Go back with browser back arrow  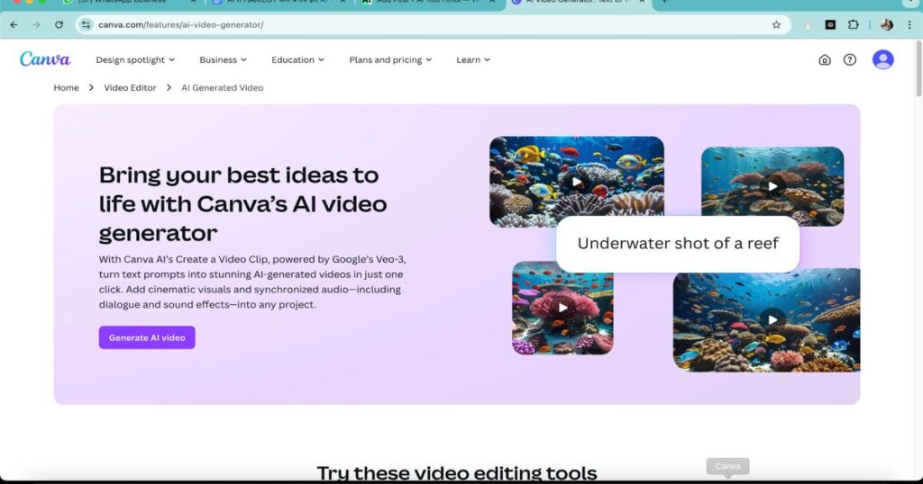point(14,24)
